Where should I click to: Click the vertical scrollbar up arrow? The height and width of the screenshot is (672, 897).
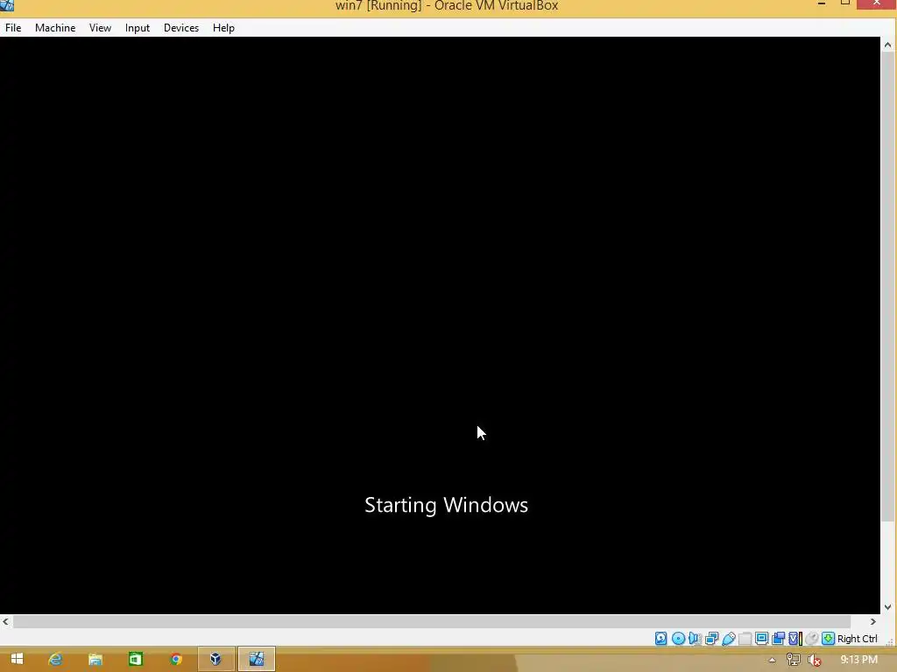(887, 45)
